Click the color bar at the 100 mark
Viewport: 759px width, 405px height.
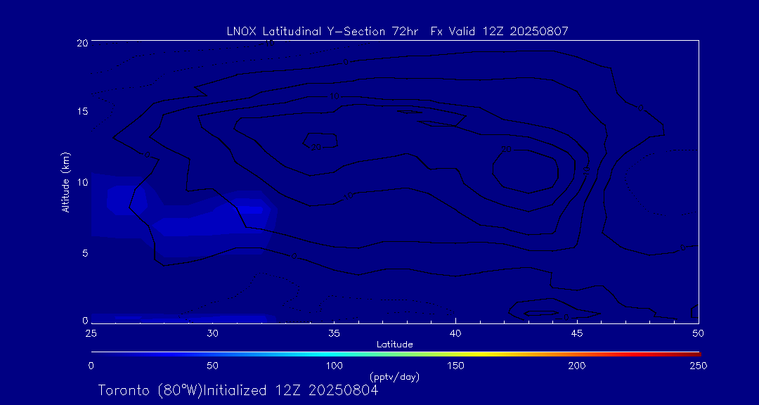pyautogui.click(x=335, y=353)
